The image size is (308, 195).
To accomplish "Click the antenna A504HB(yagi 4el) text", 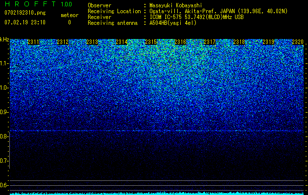I will [x=173, y=23].
